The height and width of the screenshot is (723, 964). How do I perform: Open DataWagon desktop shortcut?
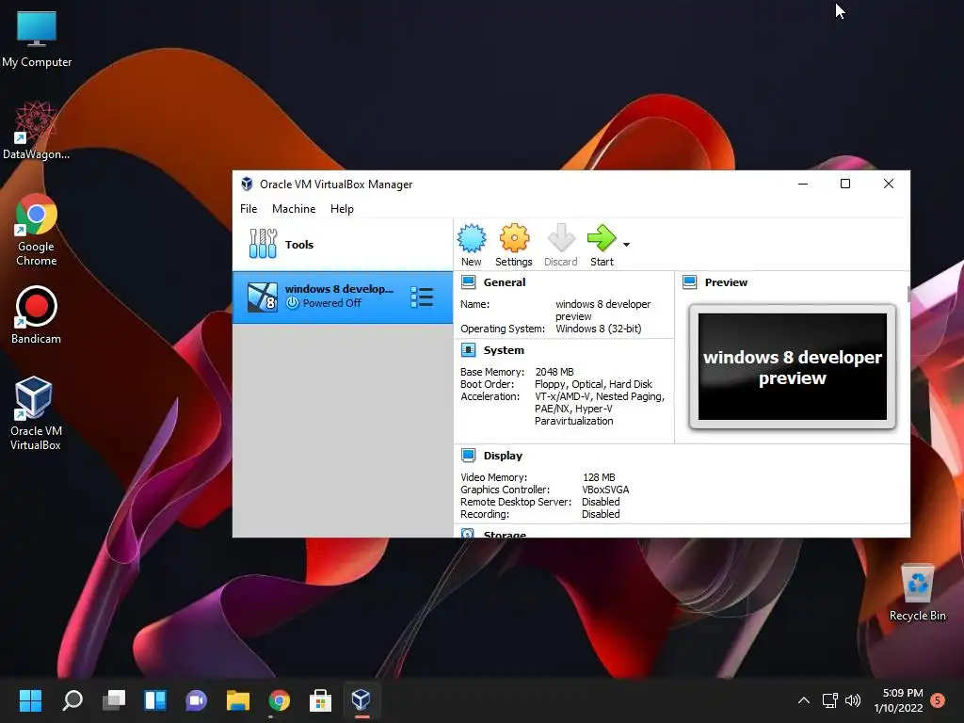coord(37,130)
